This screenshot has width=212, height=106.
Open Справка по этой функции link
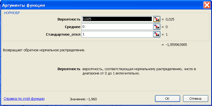[24, 98]
